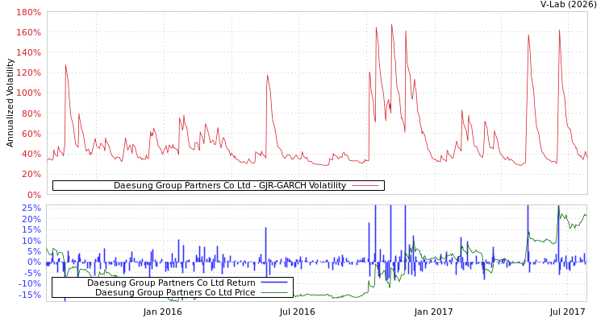Select the GJR-GARCH Volatility legend label
605x322 pixels.
pyautogui.click(x=229, y=186)
